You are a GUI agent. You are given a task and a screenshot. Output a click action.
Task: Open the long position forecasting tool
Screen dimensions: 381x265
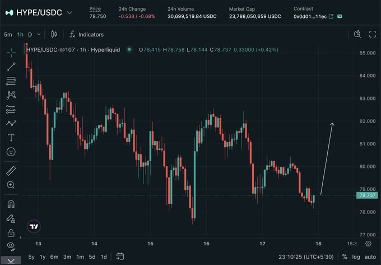tap(11, 109)
